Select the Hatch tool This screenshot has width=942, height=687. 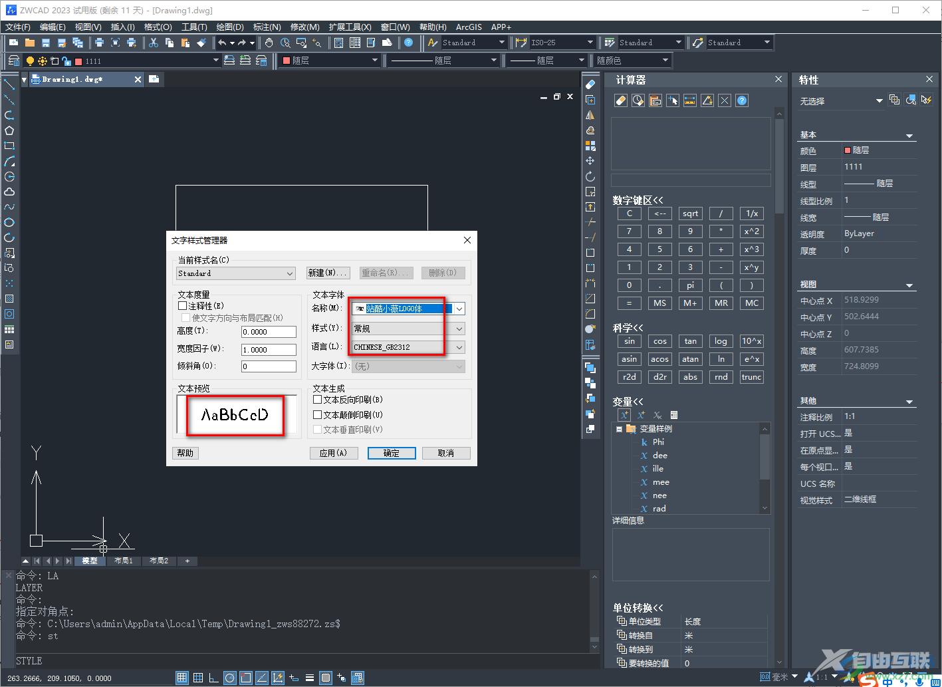pyautogui.click(x=9, y=299)
